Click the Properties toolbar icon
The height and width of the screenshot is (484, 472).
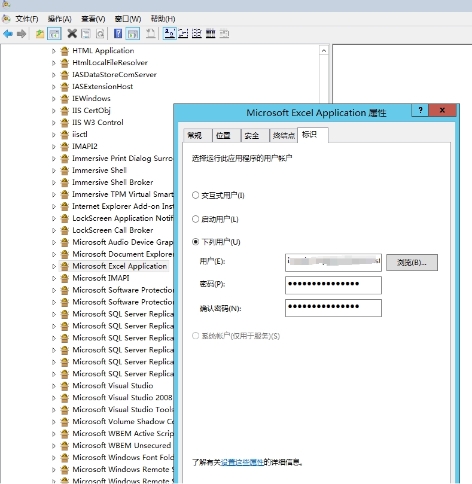[x=86, y=34]
